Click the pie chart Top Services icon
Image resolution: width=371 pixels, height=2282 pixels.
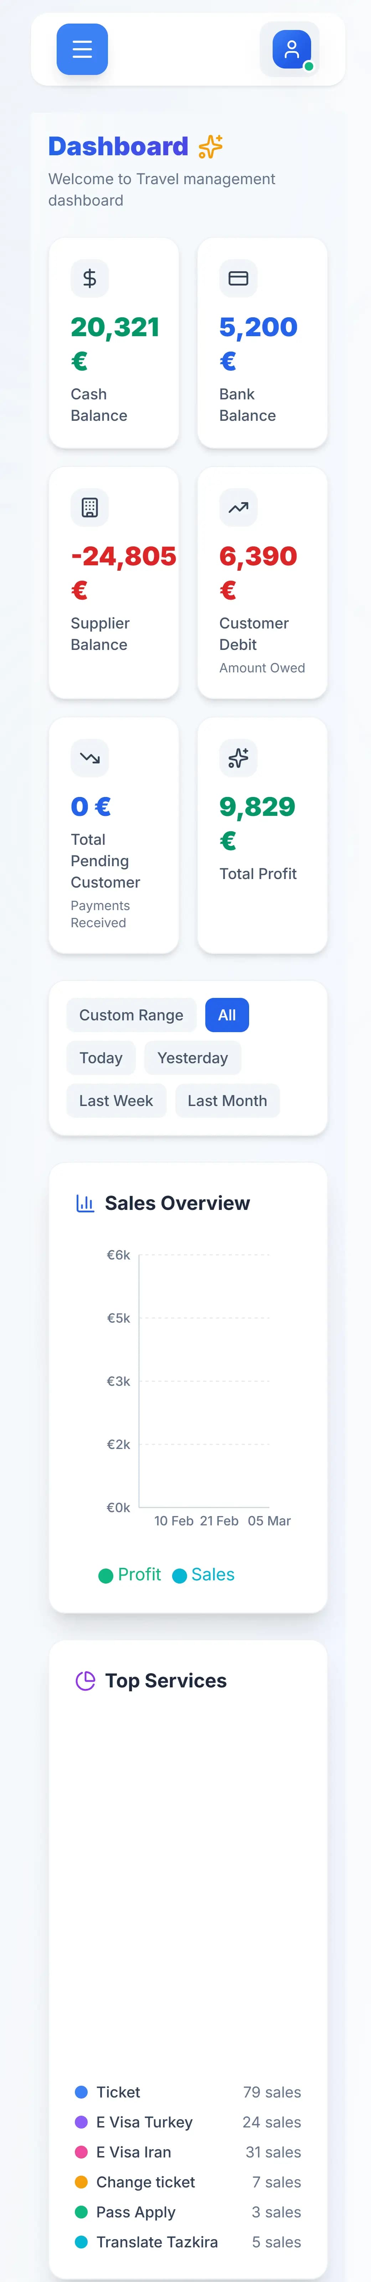tap(85, 1681)
